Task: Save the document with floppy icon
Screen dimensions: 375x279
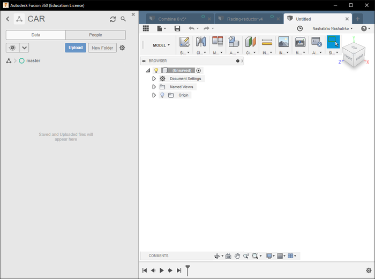Action: click(x=177, y=28)
